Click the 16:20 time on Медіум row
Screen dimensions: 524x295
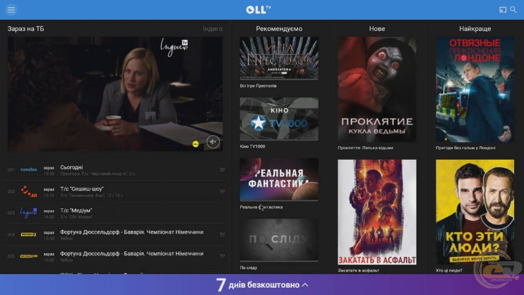[x=49, y=217]
